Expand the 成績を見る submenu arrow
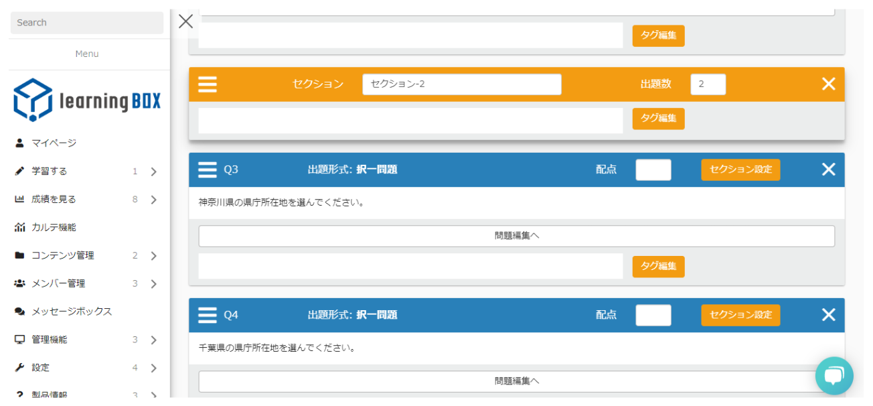This screenshot has height=406, width=873. tap(153, 200)
